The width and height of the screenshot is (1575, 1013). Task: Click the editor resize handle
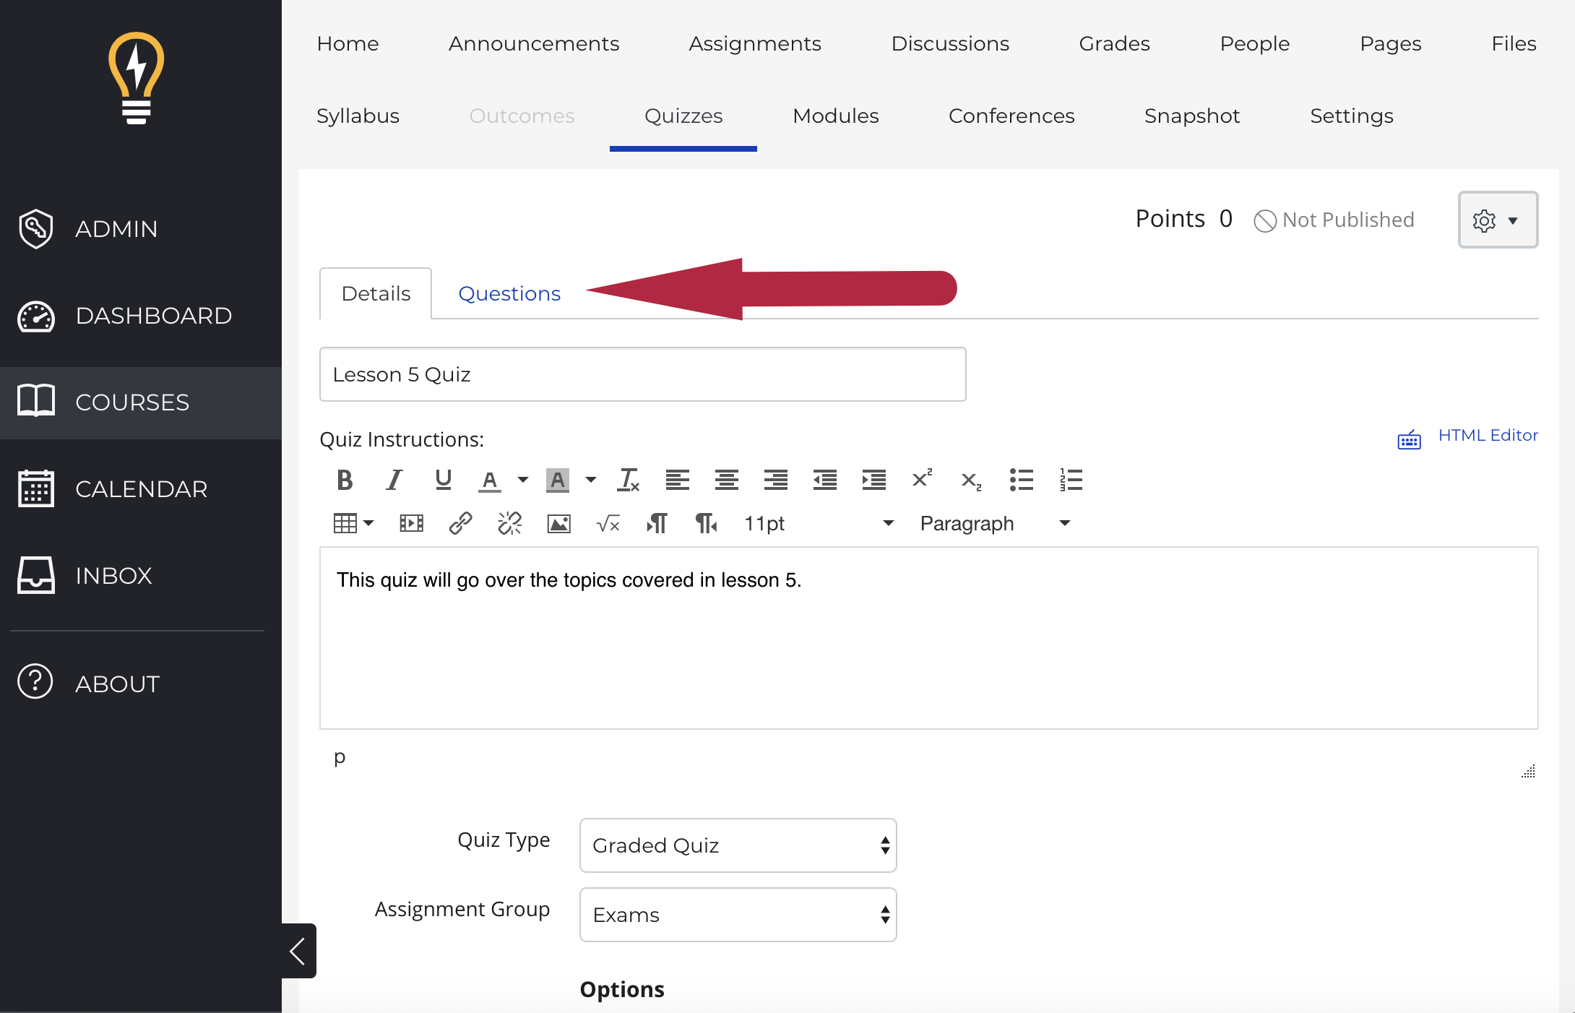1528,772
